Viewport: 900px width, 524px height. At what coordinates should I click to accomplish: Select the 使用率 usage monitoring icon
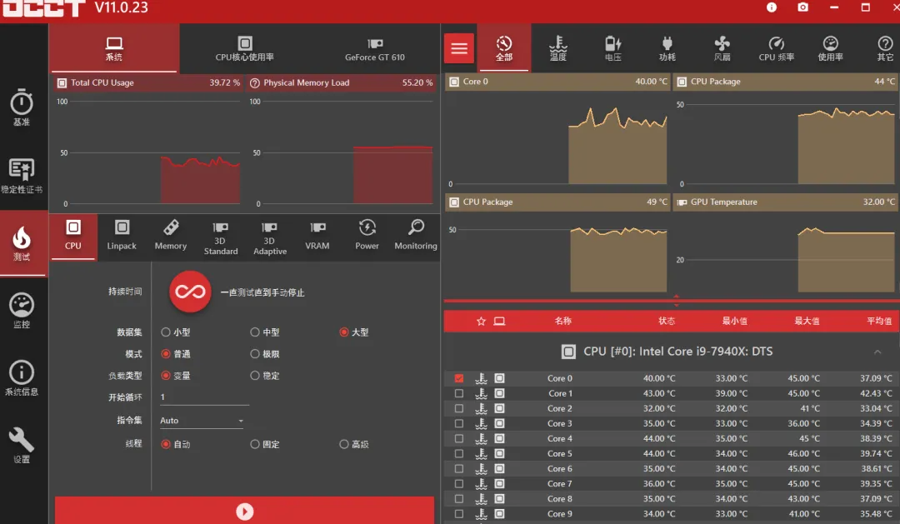(829, 47)
